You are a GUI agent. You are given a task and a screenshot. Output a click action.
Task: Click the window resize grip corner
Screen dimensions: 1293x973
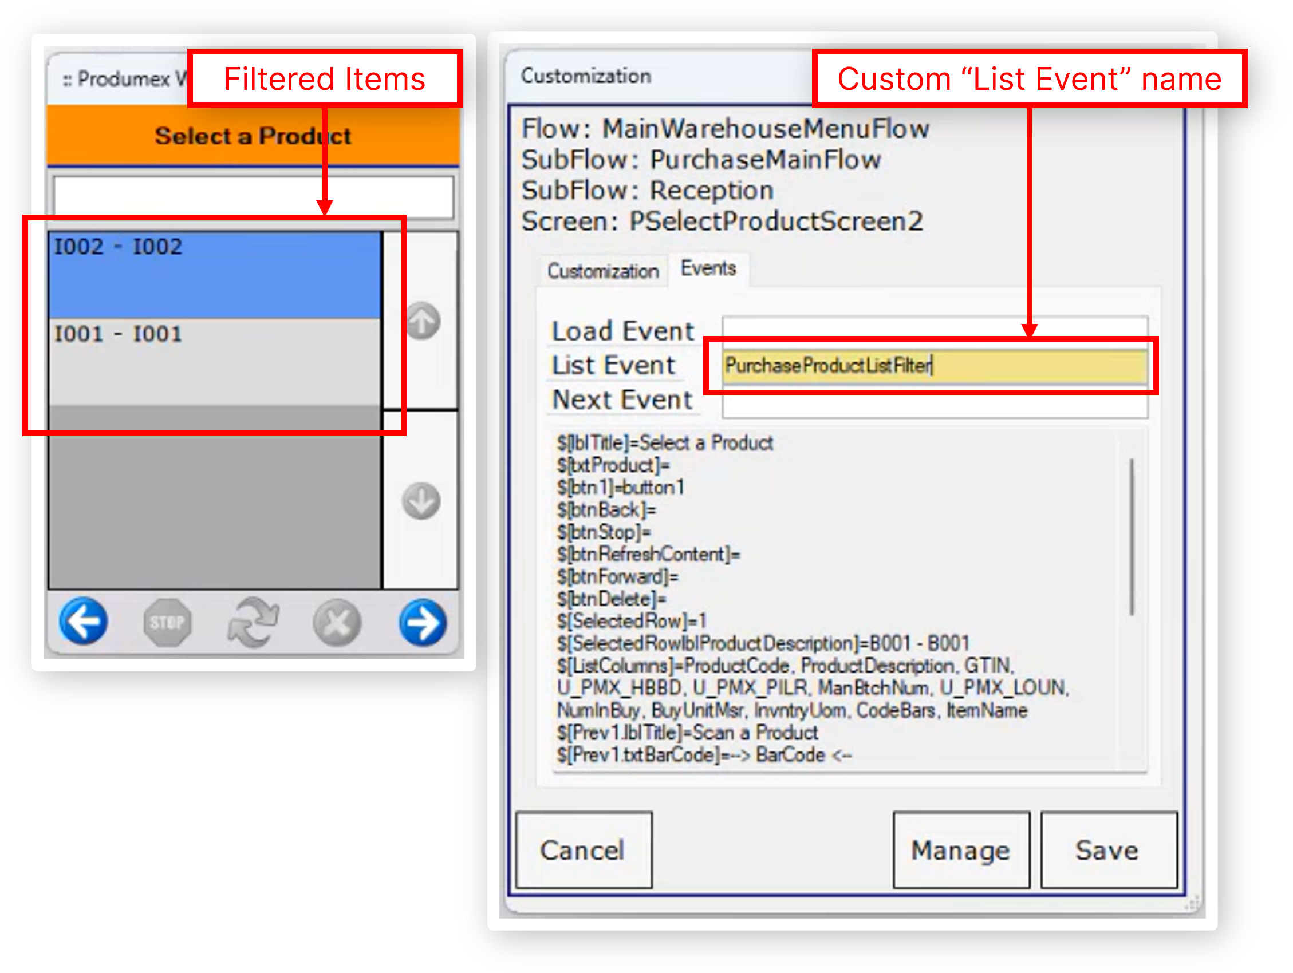1192,903
